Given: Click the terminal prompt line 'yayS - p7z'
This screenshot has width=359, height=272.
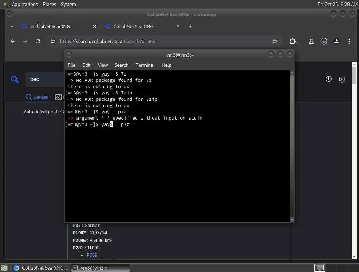Looking at the screenshot, I should [97, 124].
